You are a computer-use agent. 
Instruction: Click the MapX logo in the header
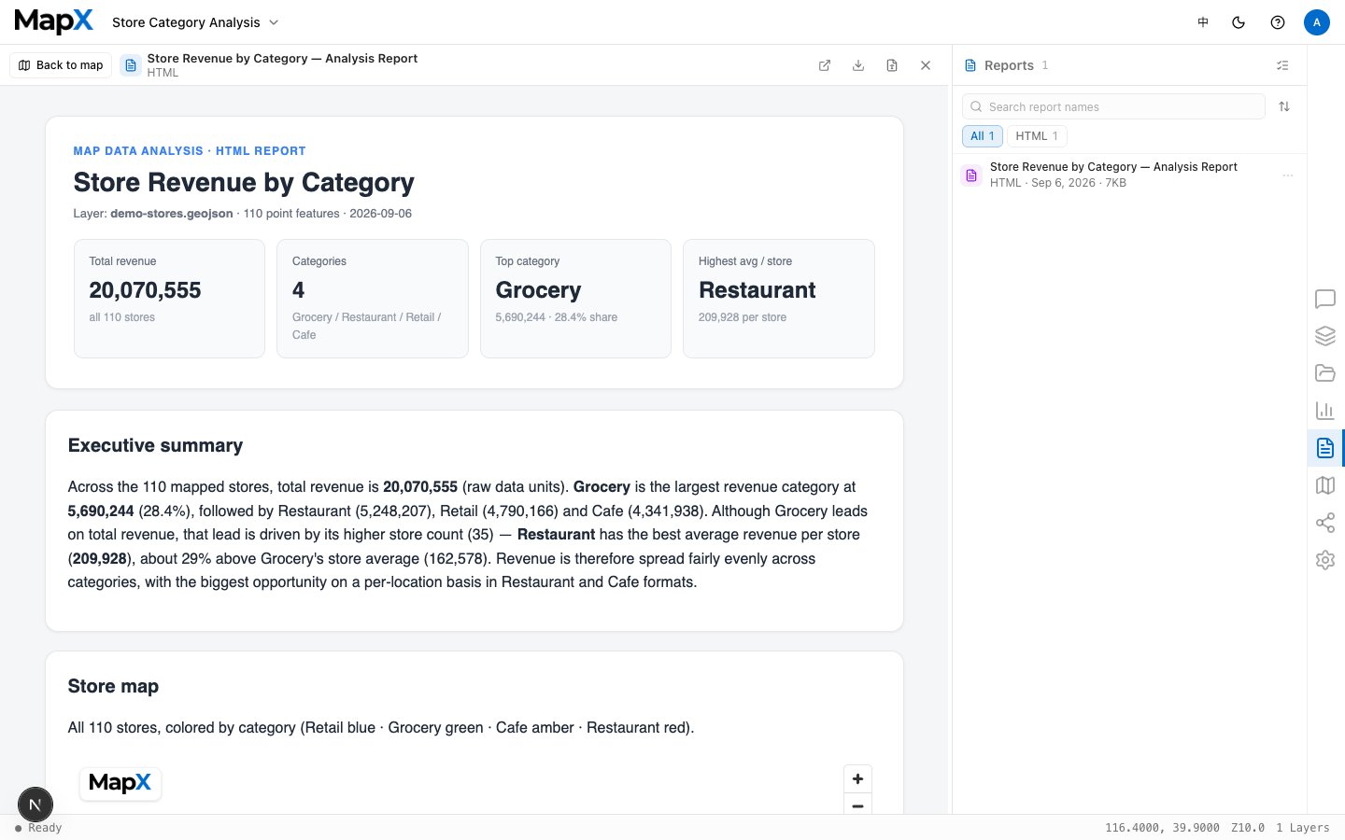click(54, 21)
